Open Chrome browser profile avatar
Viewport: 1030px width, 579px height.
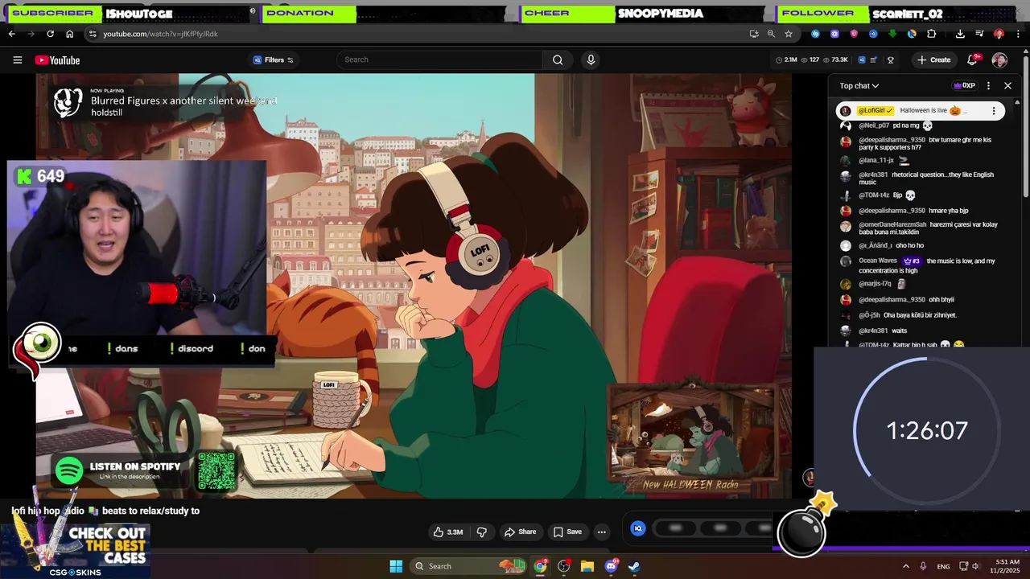[x=999, y=34]
